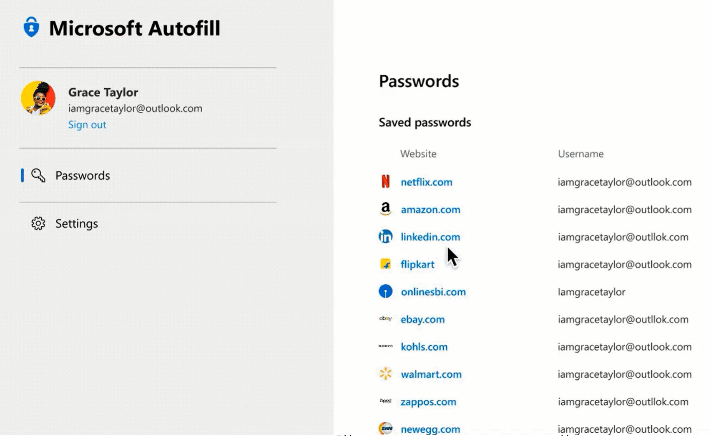Click the Amazon site icon

(x=385, y=209)
